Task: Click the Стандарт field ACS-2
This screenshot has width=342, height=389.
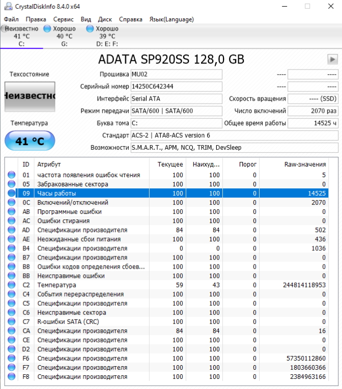Action: tap(235, 135)
